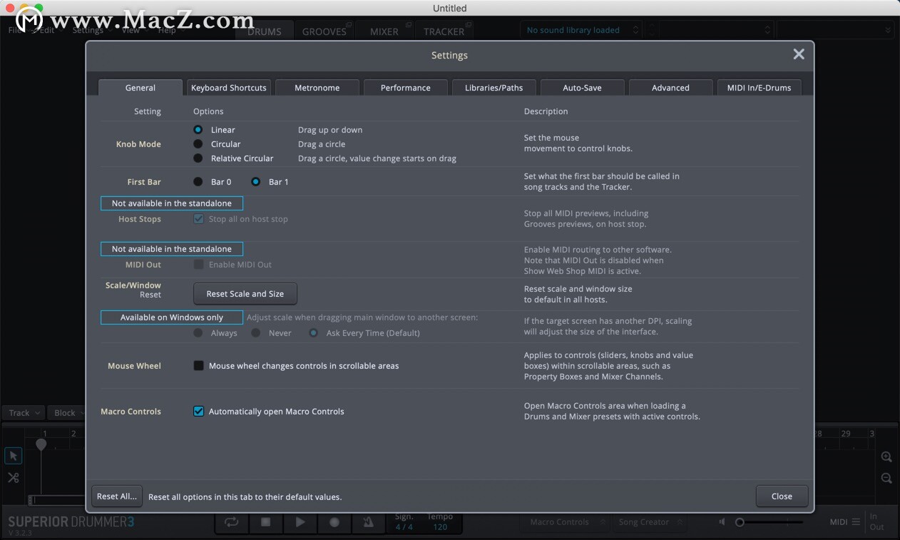Open the Auto-Save tab

pos(583,88)
